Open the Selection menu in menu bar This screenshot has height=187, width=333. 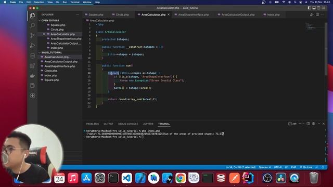coord(39,2)
